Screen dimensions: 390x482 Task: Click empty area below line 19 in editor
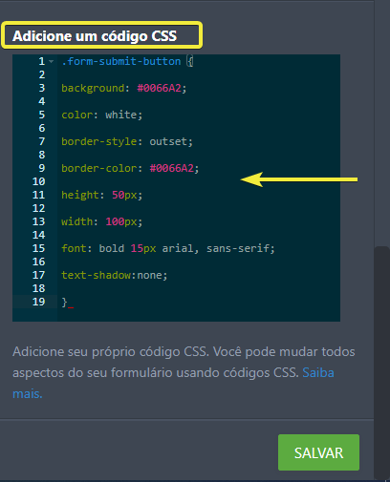tap(198, 315)
